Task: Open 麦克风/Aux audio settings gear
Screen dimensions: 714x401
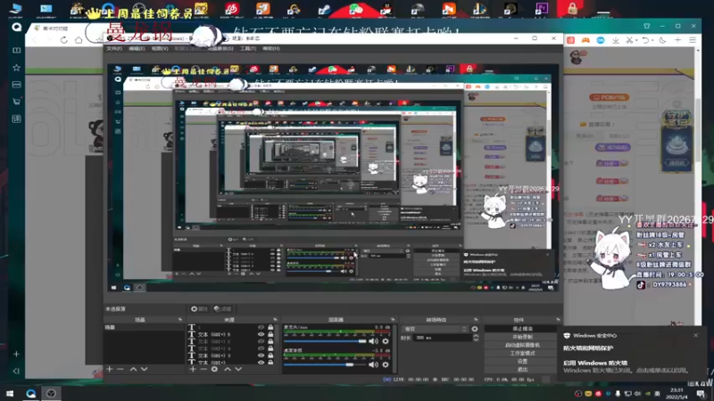Action: (386, 341)
